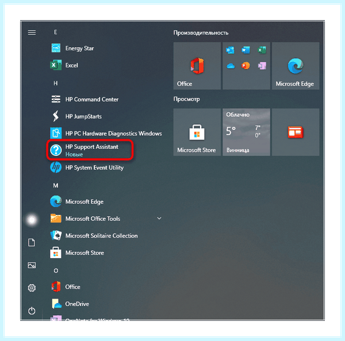The height and width of the screenshot is (341, 345).
Task: Click the letter O group header
Action: [x=56, y=271]
